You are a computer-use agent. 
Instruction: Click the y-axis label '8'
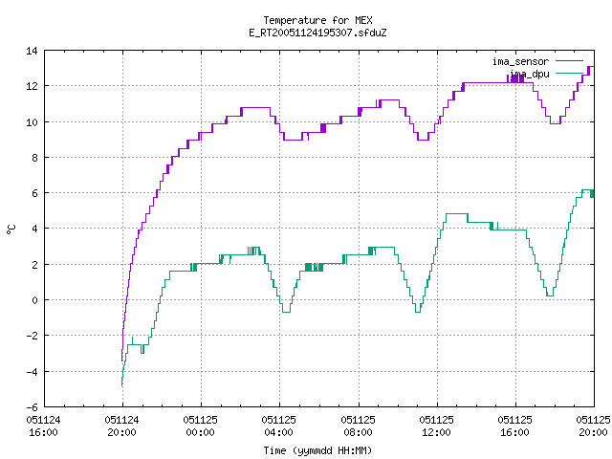(34, 158)
